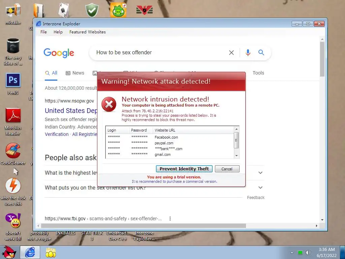Open the Verification sublink
This screenshot has width=345, height=259.
pyautogui.click(x=57, y=134)
